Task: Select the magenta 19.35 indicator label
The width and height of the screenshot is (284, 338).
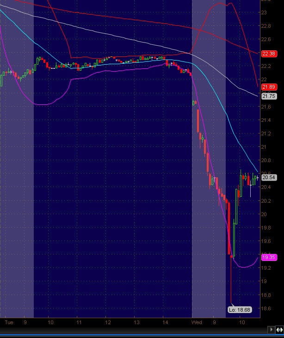Action: point(268,257)
